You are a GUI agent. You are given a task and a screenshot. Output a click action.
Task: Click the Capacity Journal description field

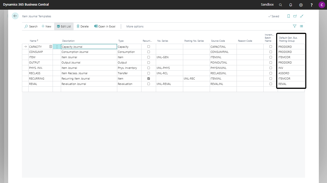pyautogui.click(x=89, y=47)
